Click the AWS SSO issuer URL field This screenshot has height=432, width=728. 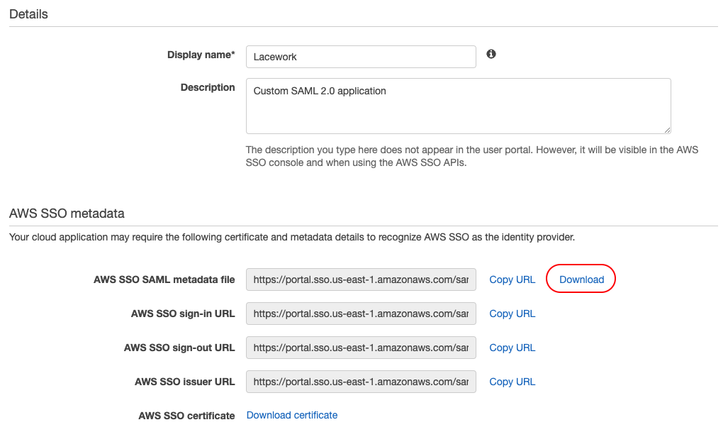coord(360,382)
